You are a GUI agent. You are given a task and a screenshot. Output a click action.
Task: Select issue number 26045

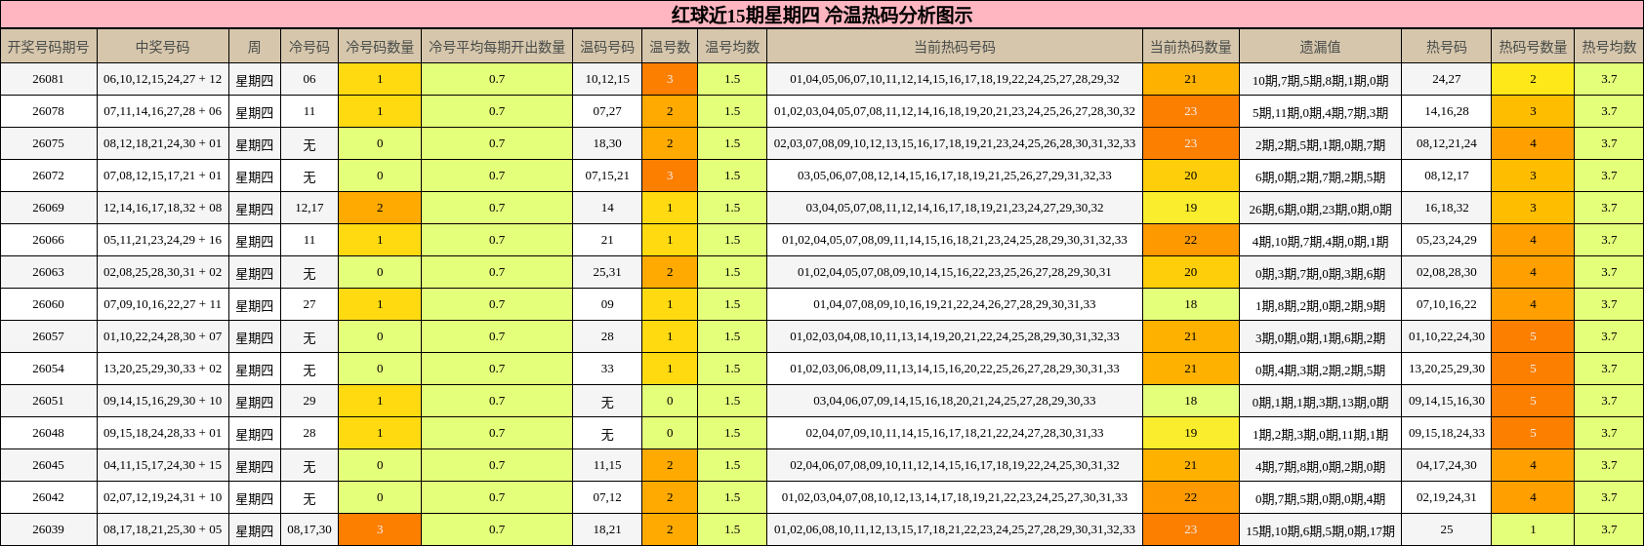(x=48, y=465)
